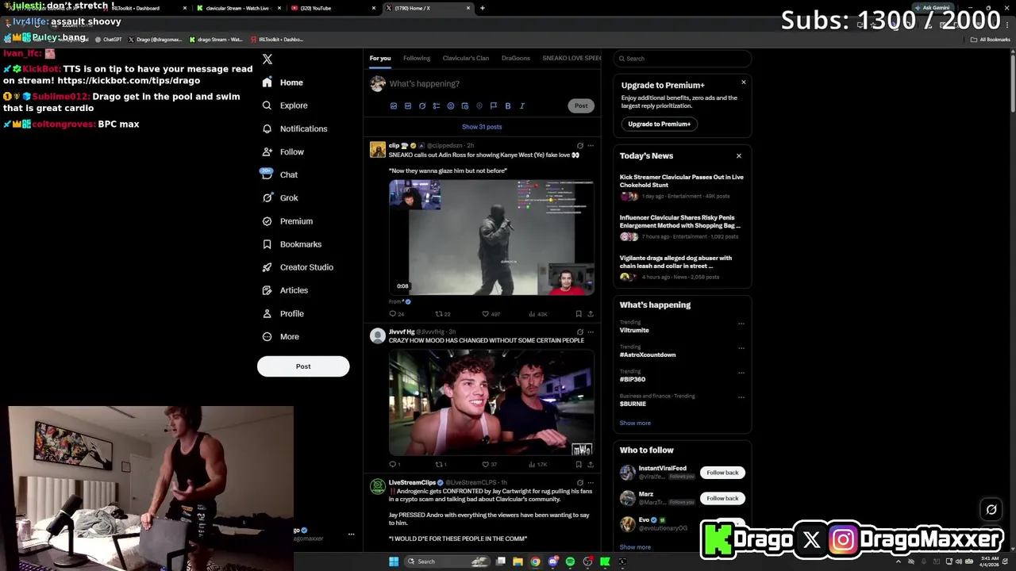The height and width of the screenshot is (571, 1016).
Task: Open Creator Studio in the sidebar
Action: [298, 267]
